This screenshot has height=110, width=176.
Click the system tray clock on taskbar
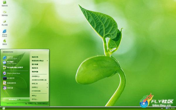[x=173, y=108]
